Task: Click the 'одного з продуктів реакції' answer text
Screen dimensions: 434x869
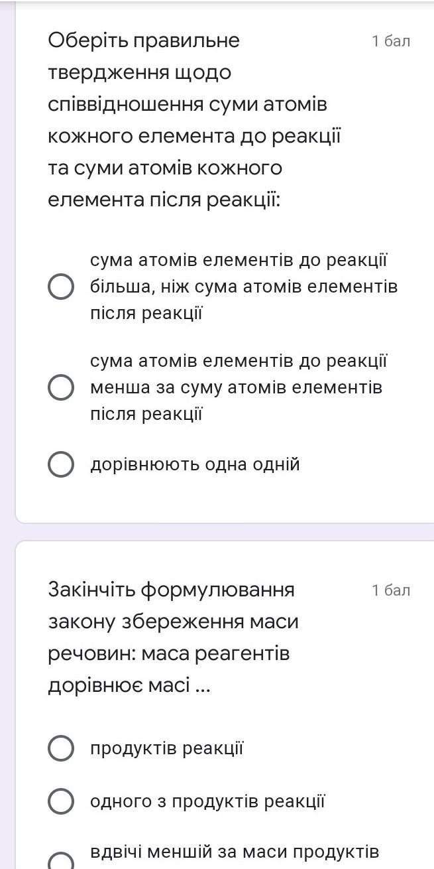Action: (207, 801)
